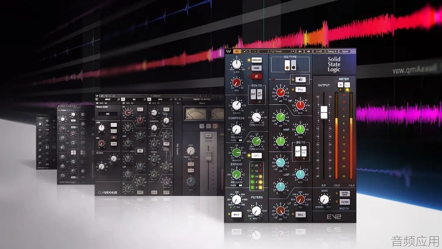This screenshot has width=442, height=249.
Task: Toggle the red phase invert button
Action: tap(257, 76)
